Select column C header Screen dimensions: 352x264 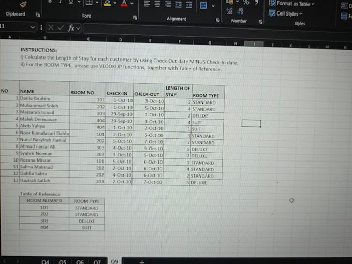pyautogui.click(x=89, y=39)
